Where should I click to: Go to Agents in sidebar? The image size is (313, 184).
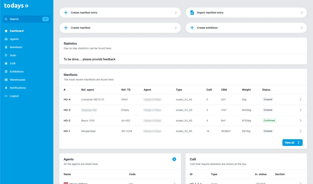coord(14,39)
